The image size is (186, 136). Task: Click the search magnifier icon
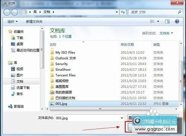[x=179, y=12]
